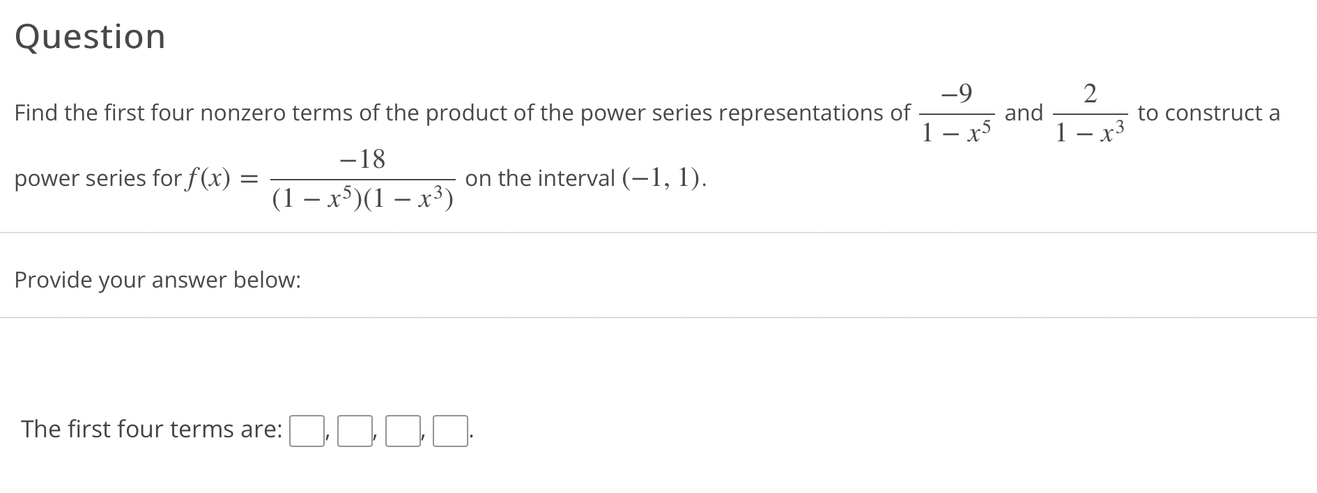Click the numerator 2 of the second fraction
The height and width of the screenshot is (493, 1317).
coord(1091,93)
